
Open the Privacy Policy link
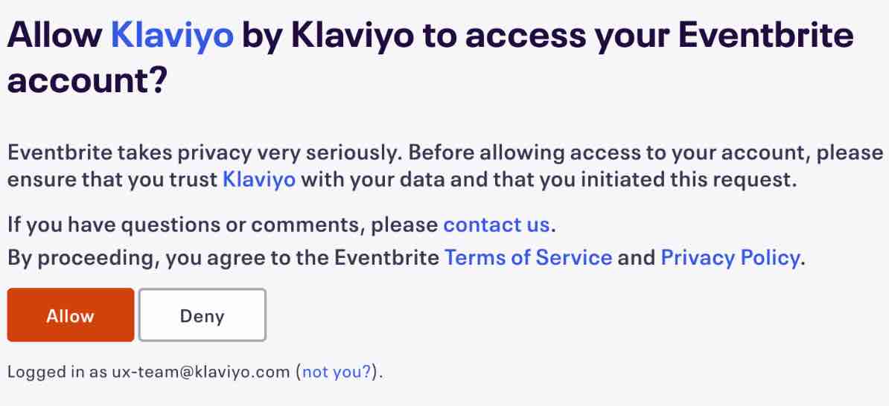point(730,258)
